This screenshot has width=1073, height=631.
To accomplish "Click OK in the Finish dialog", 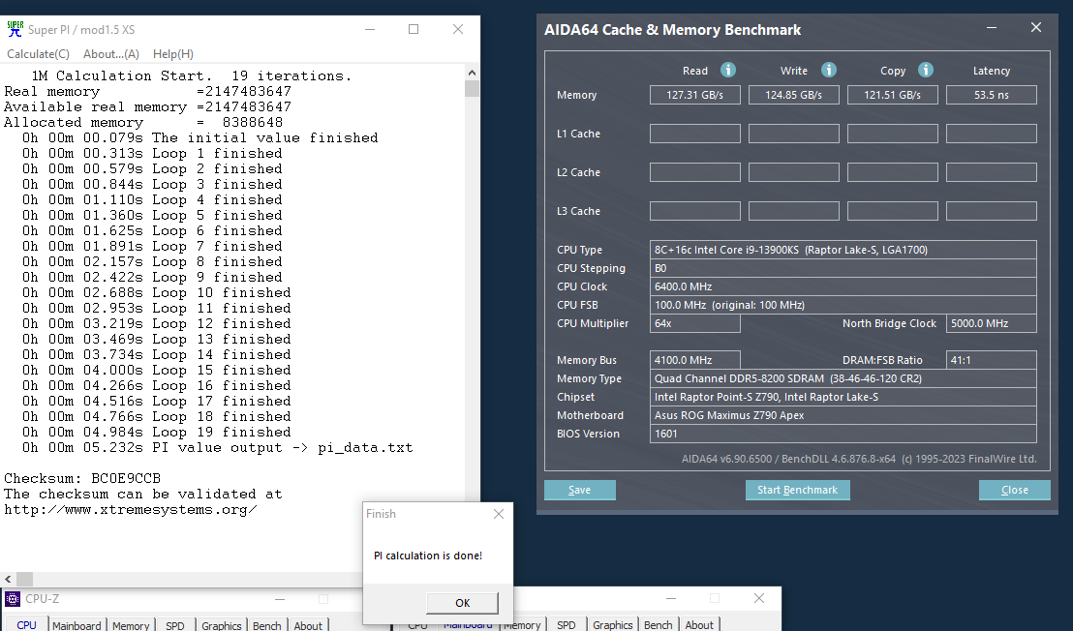I will coord(463,602).
